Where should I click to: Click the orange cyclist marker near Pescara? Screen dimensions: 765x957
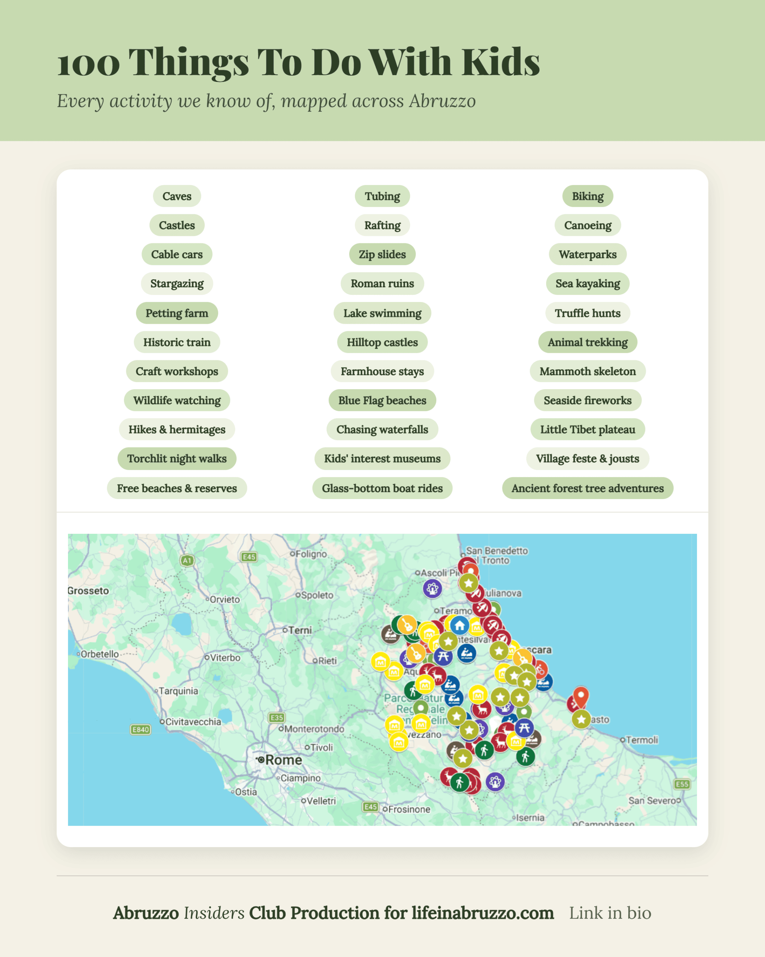coord(540,670)
